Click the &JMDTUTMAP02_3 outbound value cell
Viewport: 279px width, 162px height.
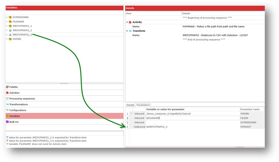click(x=193, y=127)
